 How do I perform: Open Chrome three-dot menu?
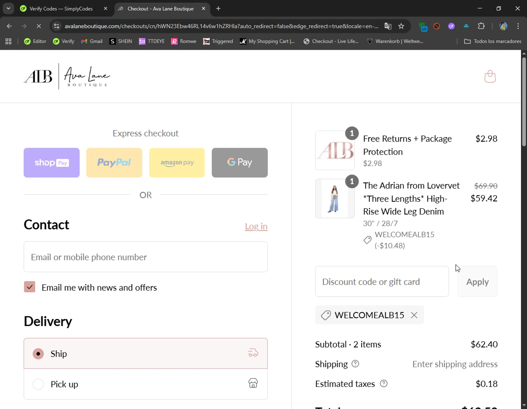pos(518,26)
